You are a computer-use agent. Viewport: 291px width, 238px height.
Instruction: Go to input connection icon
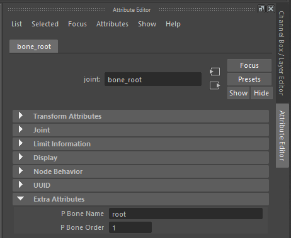[x=215, y=72]
